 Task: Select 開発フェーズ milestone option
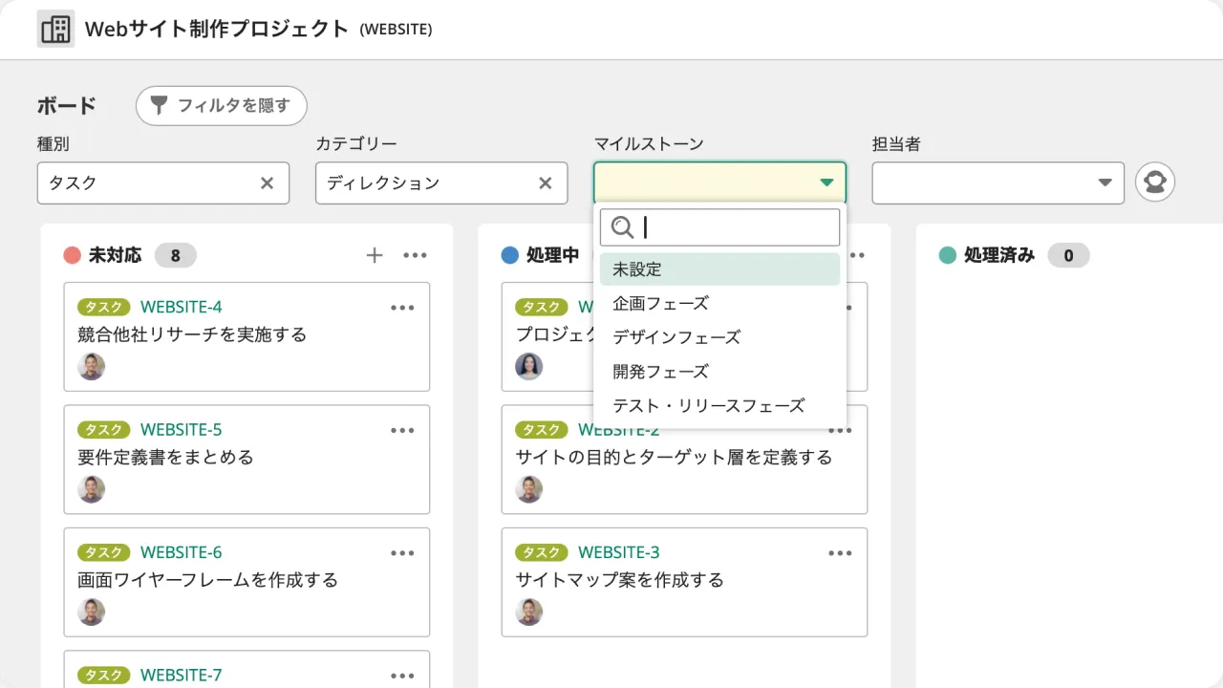pyautogui.click(x=719, y=372)
